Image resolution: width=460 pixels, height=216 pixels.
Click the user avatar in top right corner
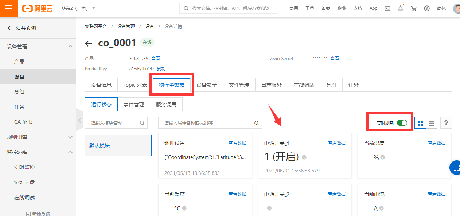[456, 8]
